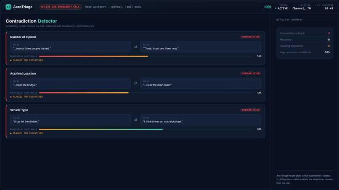Click the Resolved summary row

(305, 40)
